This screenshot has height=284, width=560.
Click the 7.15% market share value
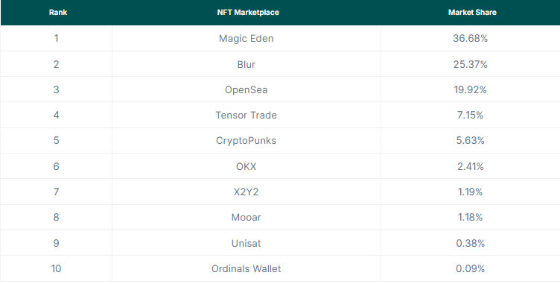(x=470, y=115)
